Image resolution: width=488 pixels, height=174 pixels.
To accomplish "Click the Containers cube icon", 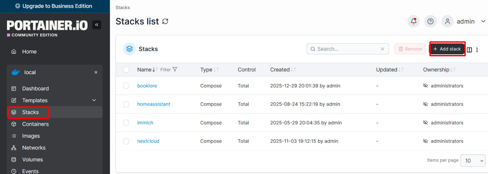I will (x=14, y=124).
